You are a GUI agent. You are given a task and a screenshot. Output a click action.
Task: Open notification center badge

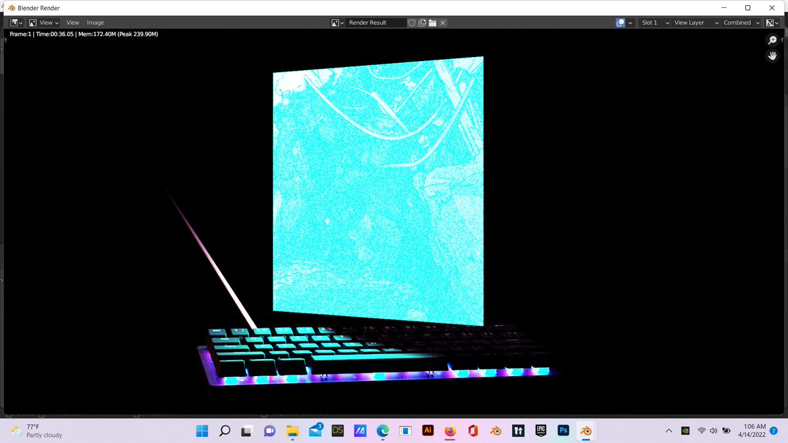(774, 431)
